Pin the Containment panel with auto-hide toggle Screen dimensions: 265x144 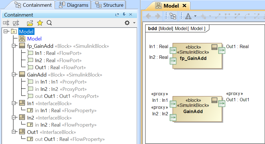pyautogui.click(x=124, y=15)
